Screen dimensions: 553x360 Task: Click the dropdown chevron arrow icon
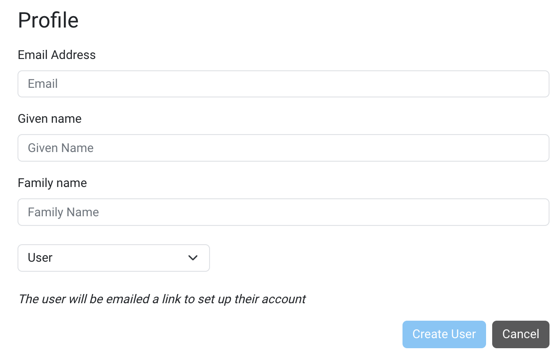[x=193, y=258]
